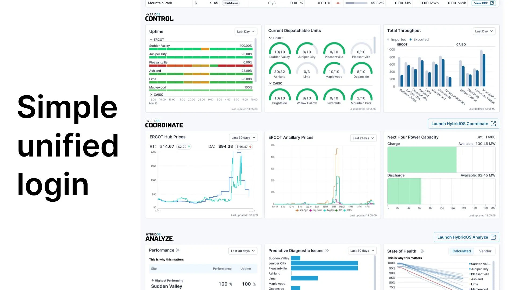Click the DA $-91.47 down-arrow badge
Viewport: 516px width, 290px height.
(x=244, y=147)
